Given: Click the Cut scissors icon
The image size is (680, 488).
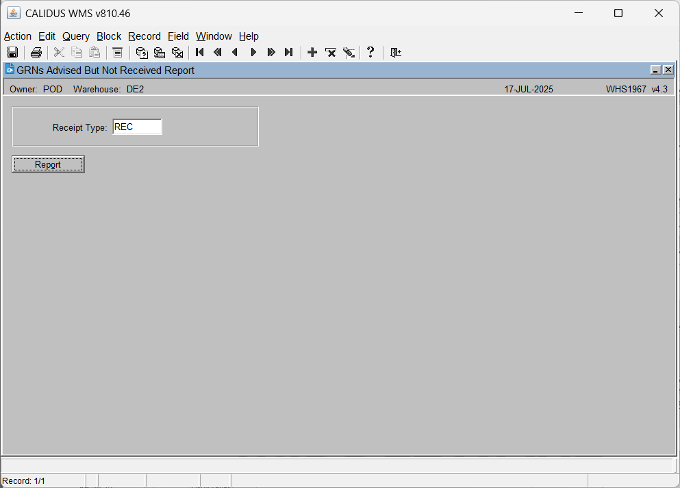Looking at the screenshot, I should click(x=59, y=53).
